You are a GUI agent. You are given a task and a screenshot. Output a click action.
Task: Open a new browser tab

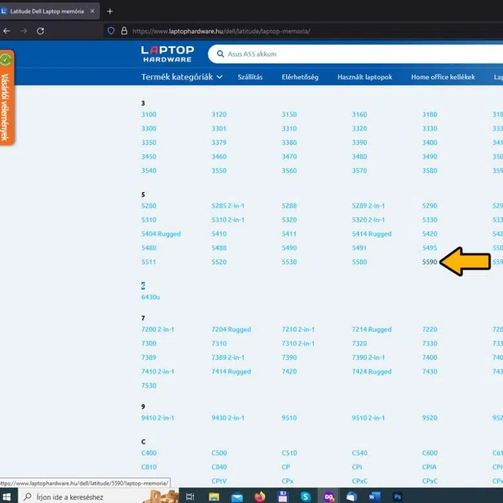click(110, 11)
